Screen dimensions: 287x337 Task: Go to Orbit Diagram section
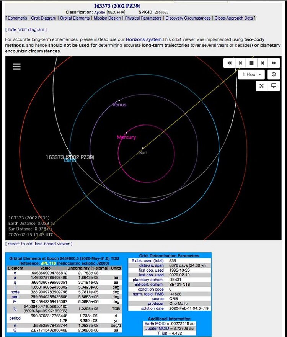tap(43, 18)
